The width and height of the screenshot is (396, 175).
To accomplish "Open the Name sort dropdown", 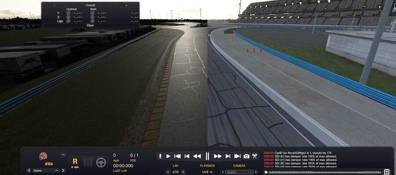I will 46,171.
